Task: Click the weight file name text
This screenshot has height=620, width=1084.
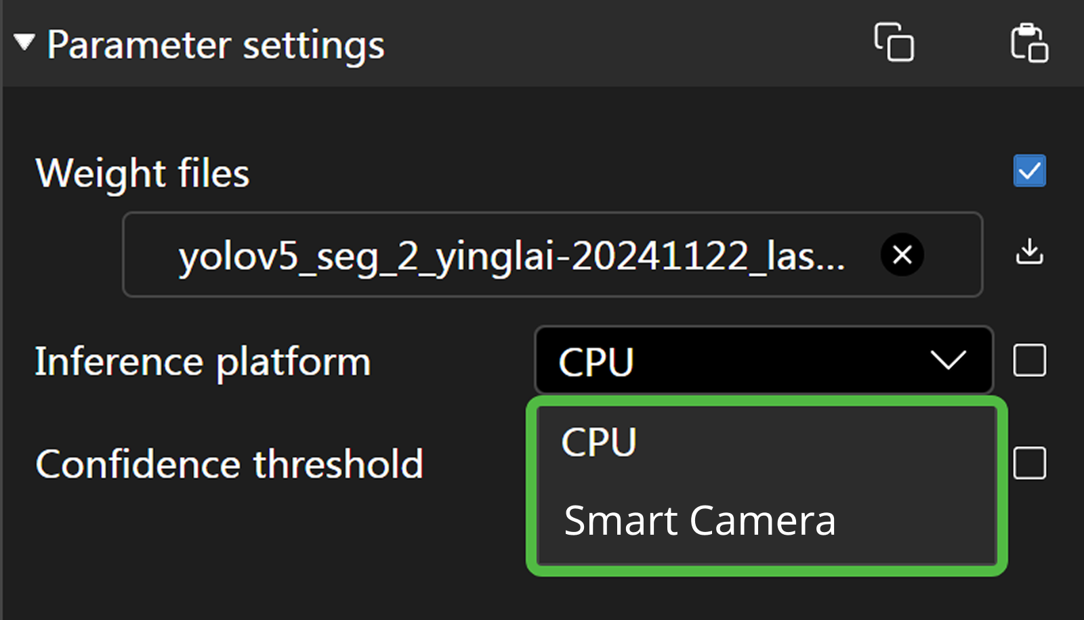Action: coord(512,257)
